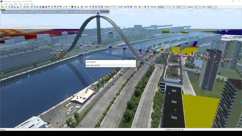Screen dimensions: 242x136
Task: Click the coordinates readout in status bar
Action: (x=174, y=130)
